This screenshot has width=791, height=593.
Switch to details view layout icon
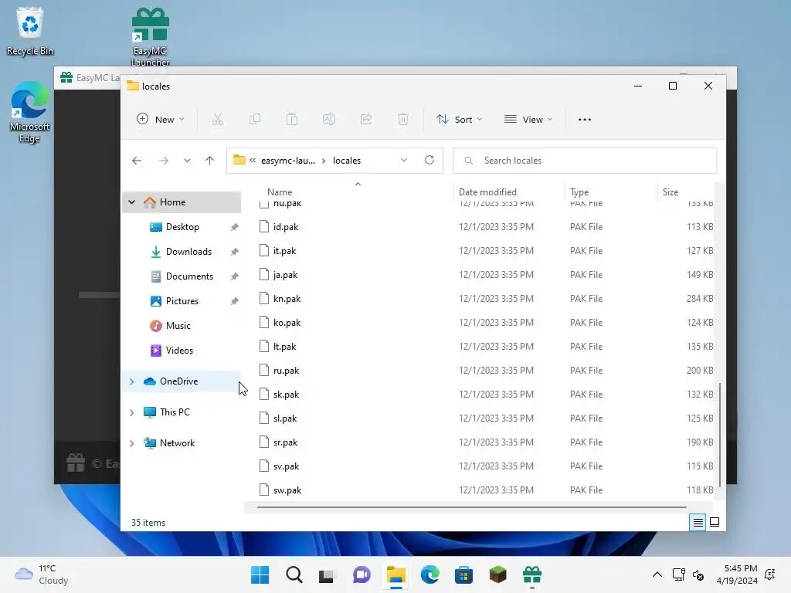[698, 523]
